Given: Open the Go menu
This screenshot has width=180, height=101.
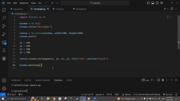Looking at the screenshot, I should [40, 3].
